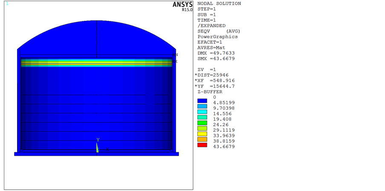Select the green 24.26 legend swatch
Viewport: 385px width, 191px height.
pyautogui.click(x=202, y=123)
